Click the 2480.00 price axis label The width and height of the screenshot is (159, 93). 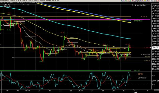click(x=155, y=36)
